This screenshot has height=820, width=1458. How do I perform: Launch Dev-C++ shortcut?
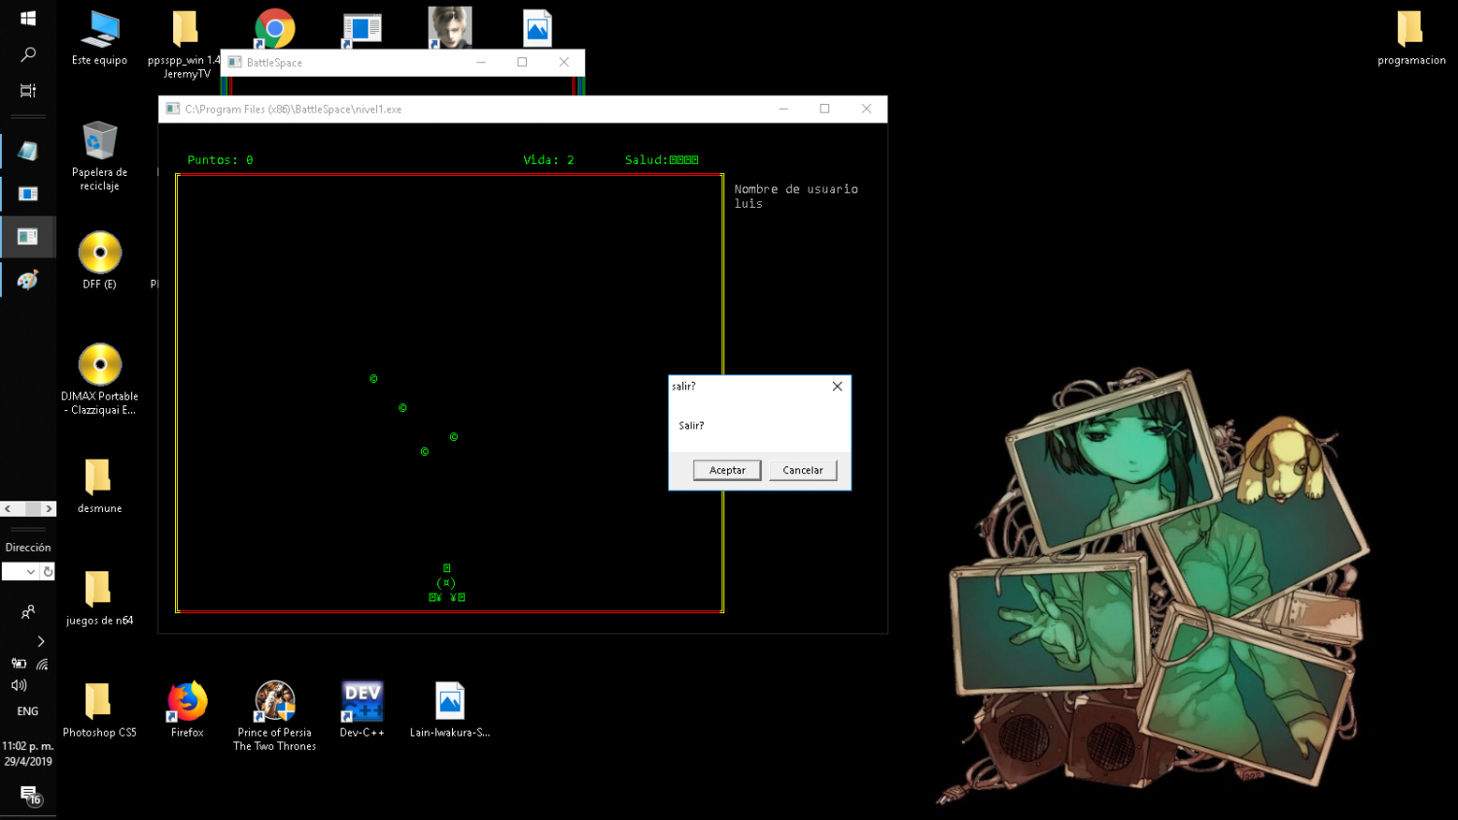(x=362, y=709)
